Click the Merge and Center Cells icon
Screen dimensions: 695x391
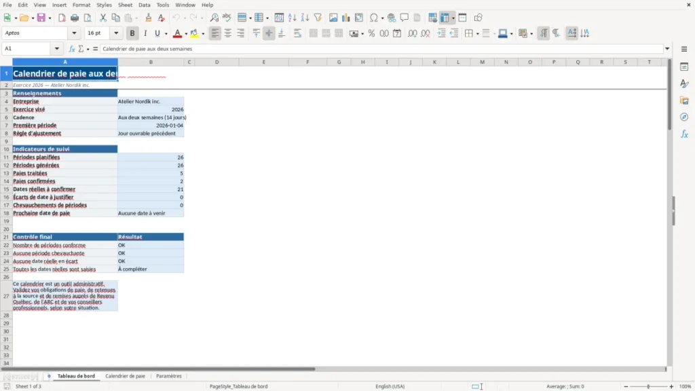click(313, 33)
